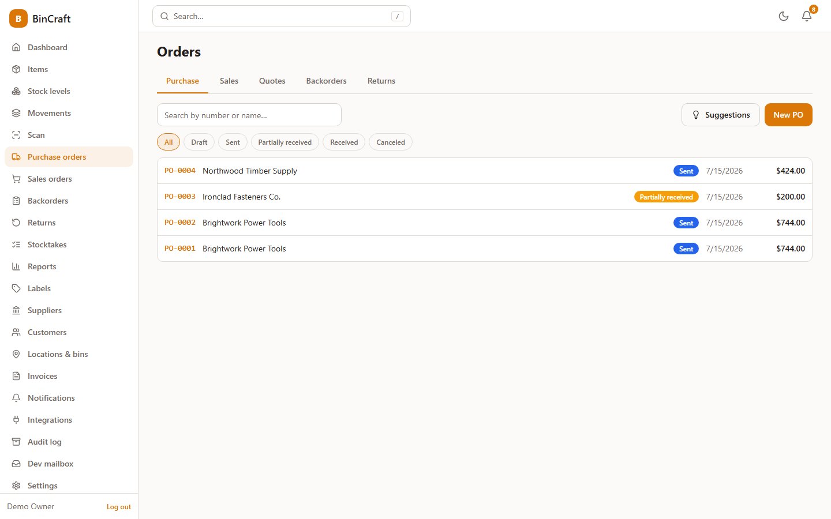The image size is (831, 519).
Task: Click the Settings gear icon
Action: pyautogui.click(x=16, y=486)
